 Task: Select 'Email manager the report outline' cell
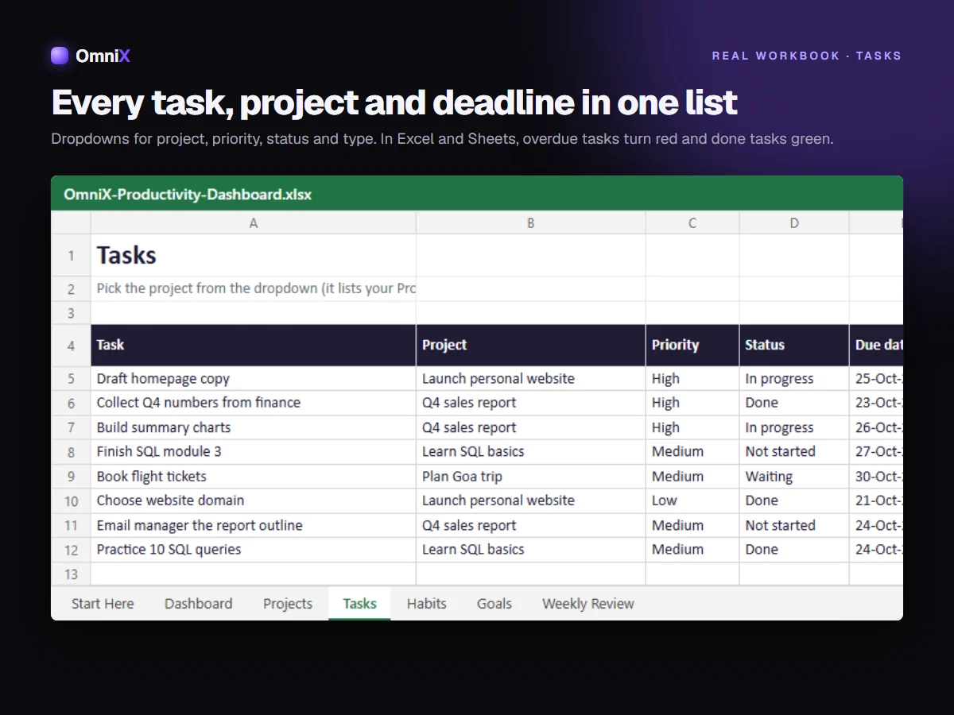[254, 525]
